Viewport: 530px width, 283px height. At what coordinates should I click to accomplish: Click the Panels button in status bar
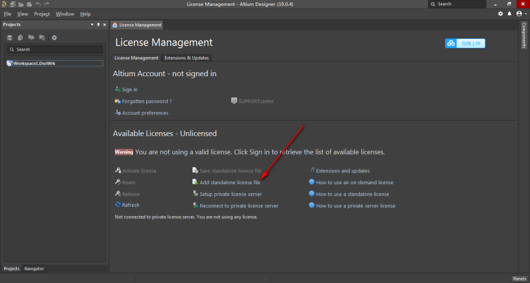point(519,279)
